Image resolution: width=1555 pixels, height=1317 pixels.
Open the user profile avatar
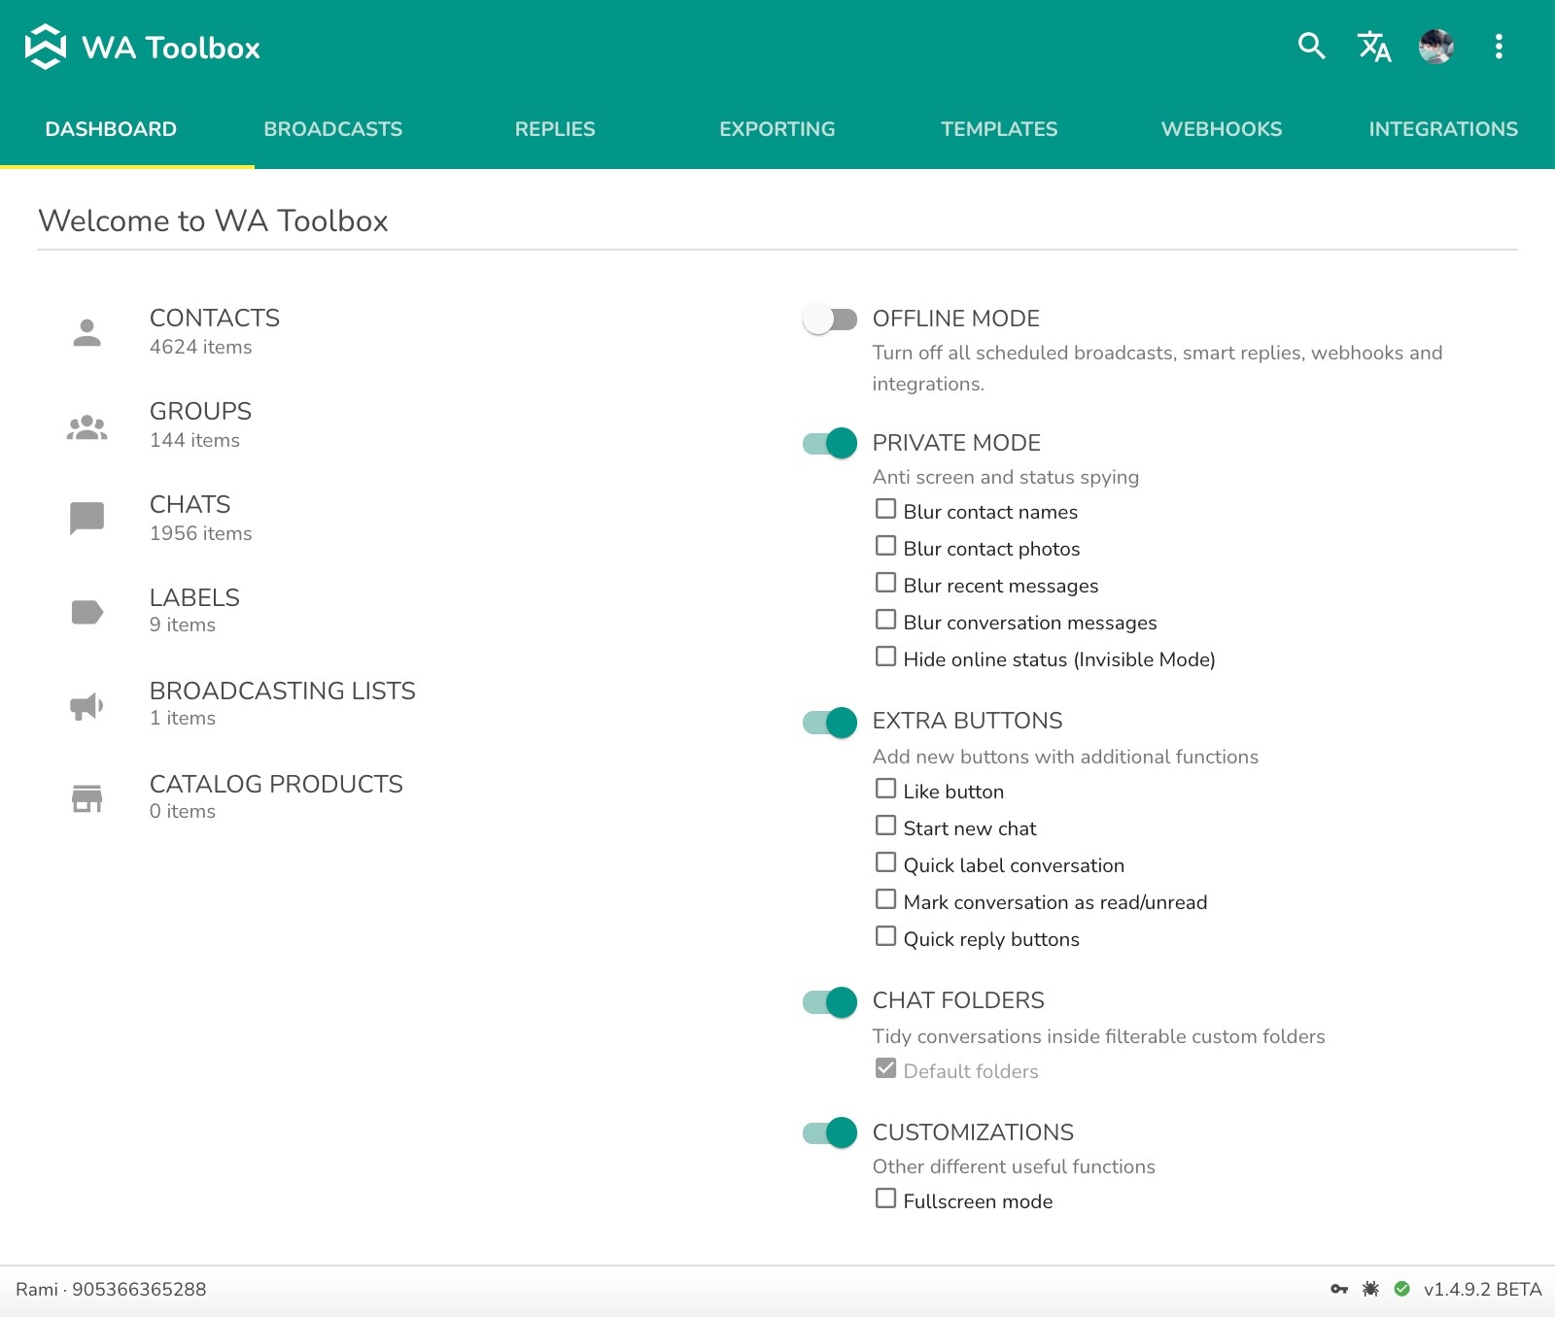(x=1436, y=46)
